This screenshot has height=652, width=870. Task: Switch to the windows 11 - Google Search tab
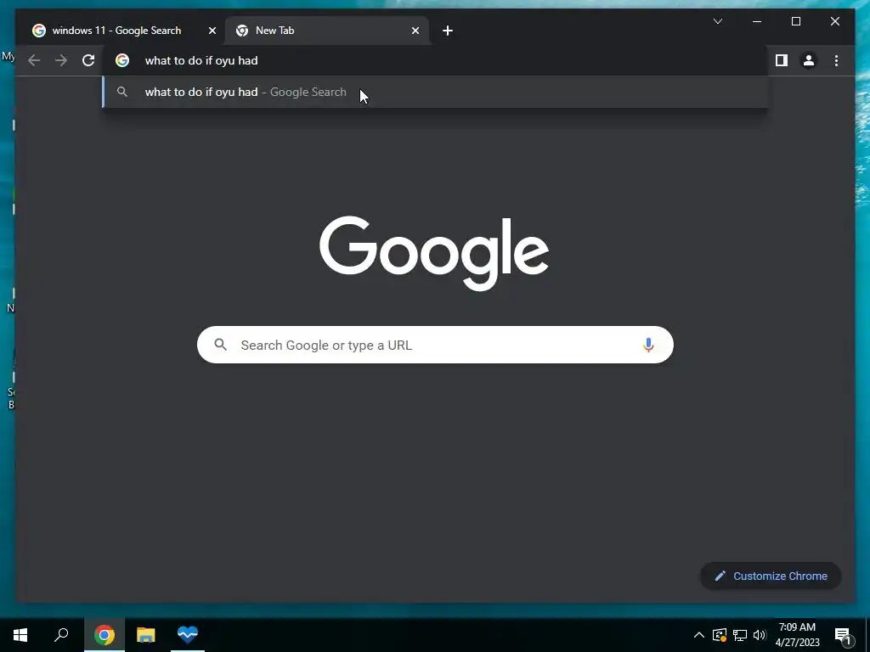116,31
